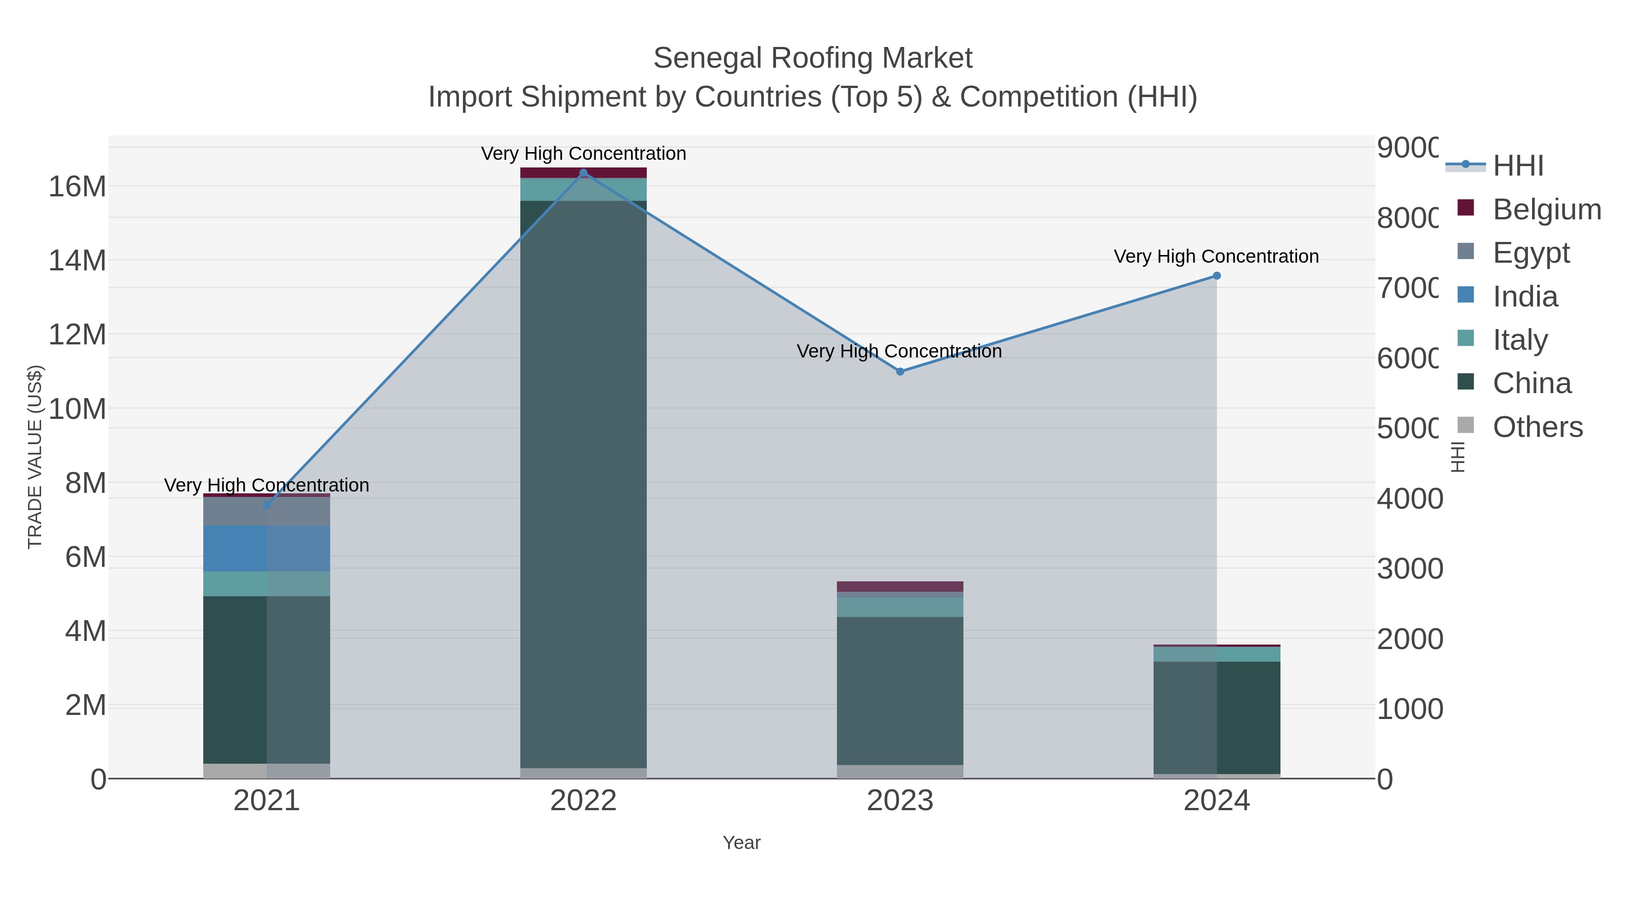Click the Egypt slate legend swatch
This screenshot has height=914, width=1626.
[1466, 251]
